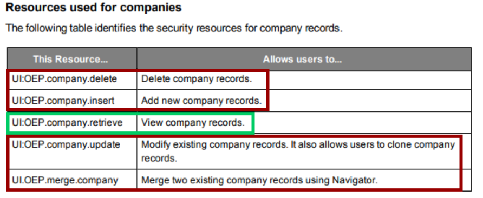The image size is (483, 198).
Task: Click 'View company records.' description
Action: point(193,123)
